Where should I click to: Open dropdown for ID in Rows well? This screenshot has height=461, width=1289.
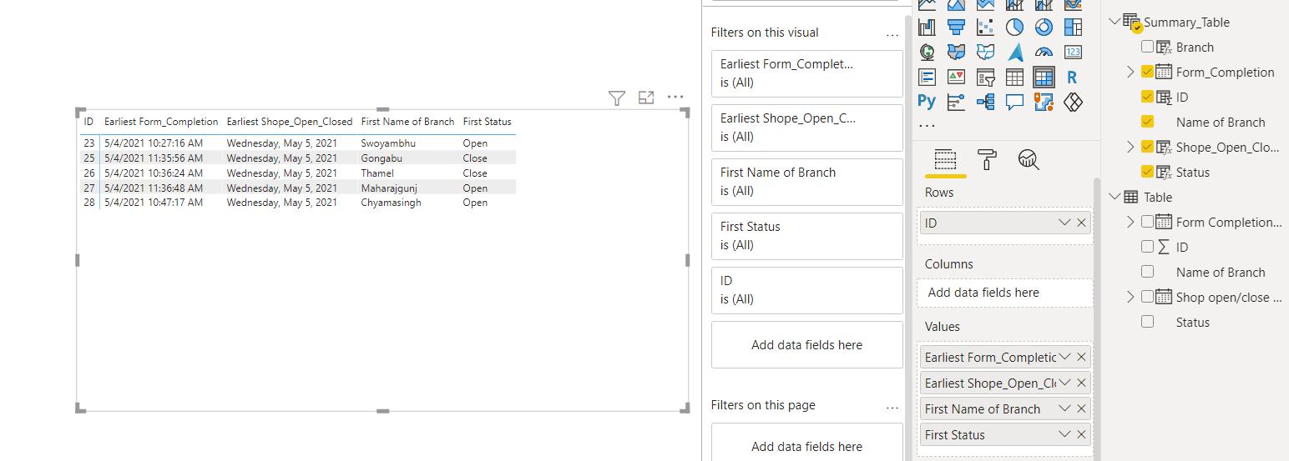(x=1064, y=223)
